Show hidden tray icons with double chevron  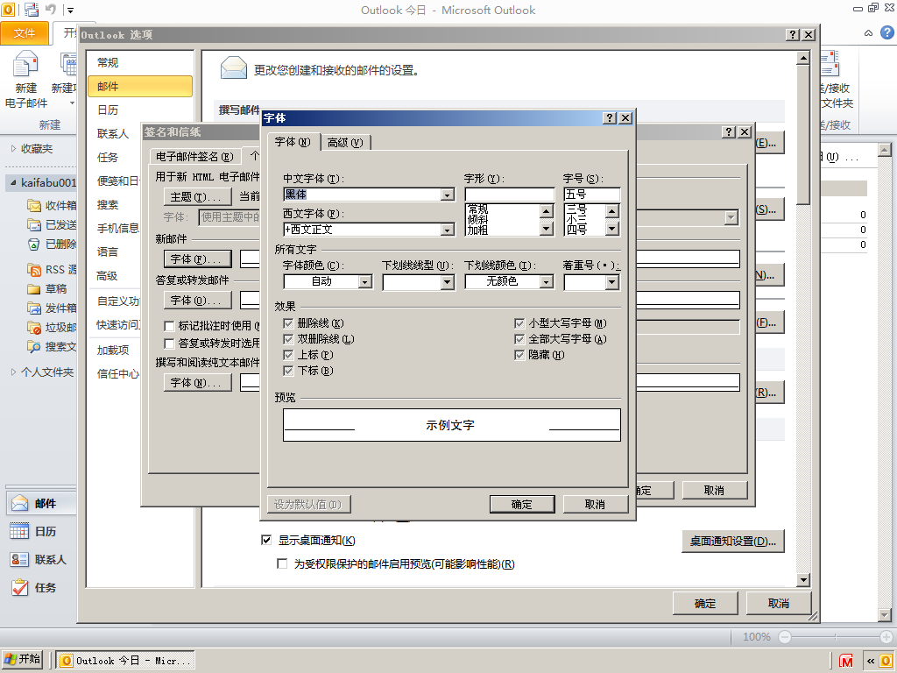pyautogui.click(x=871, y=661)
